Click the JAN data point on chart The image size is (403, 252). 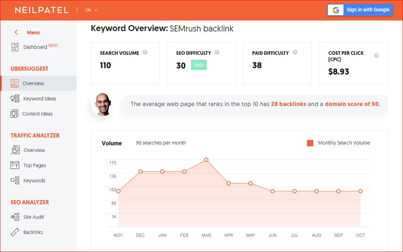click(x=162, y=171)
